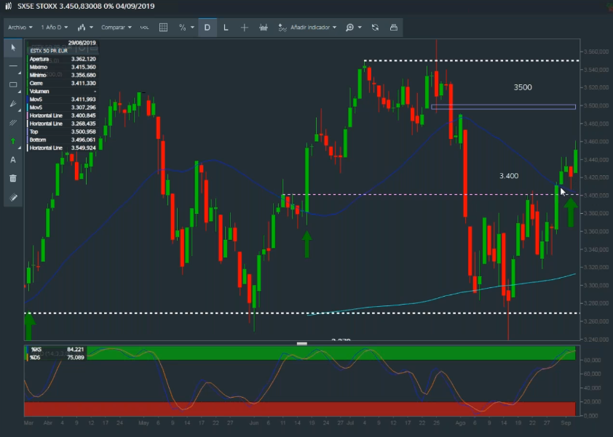Select the line drawing tool
This screenshot has height=437, width=613.
13,65
